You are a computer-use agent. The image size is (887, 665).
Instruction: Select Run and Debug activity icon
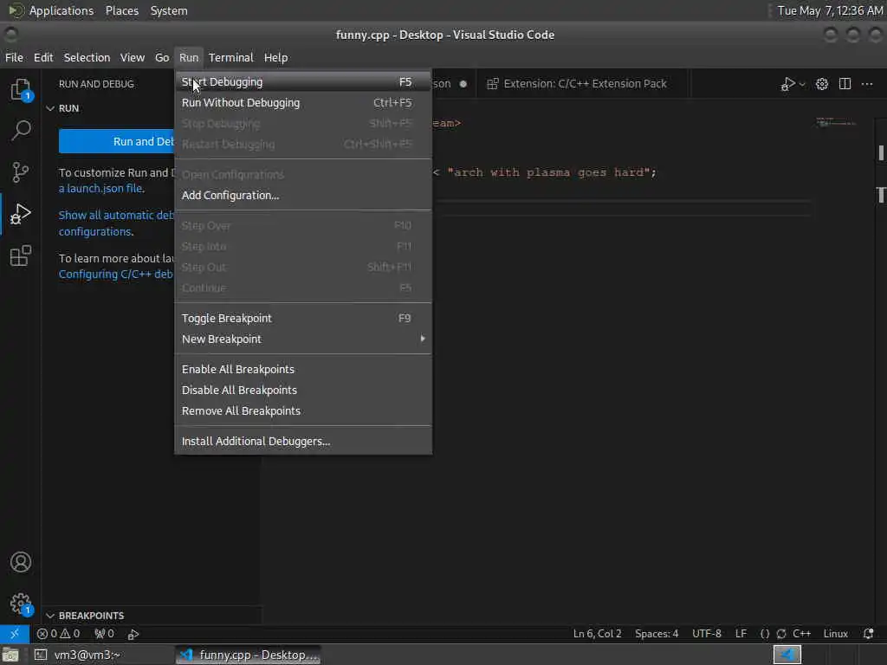(21, 214)
